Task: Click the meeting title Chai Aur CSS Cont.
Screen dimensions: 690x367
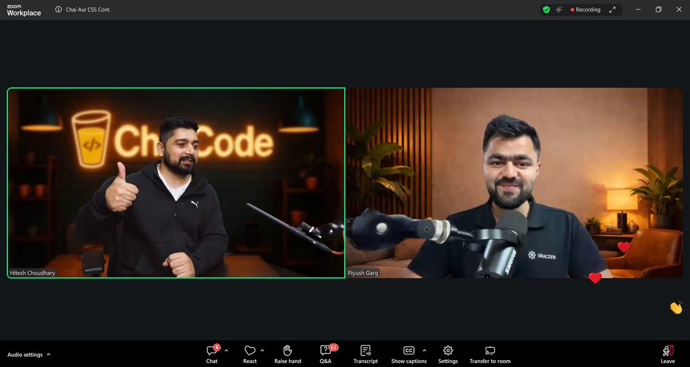Action: click(88, 10)
